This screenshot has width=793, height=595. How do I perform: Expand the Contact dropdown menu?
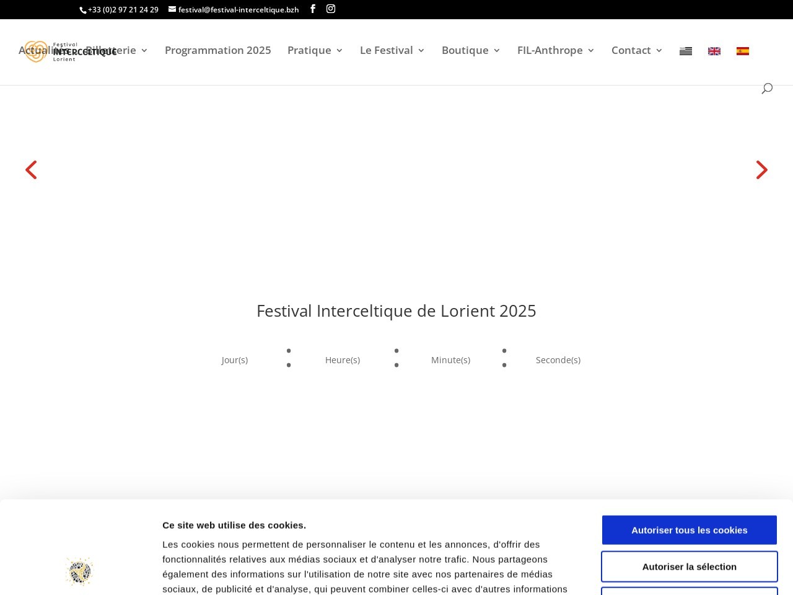click(637, 50)
